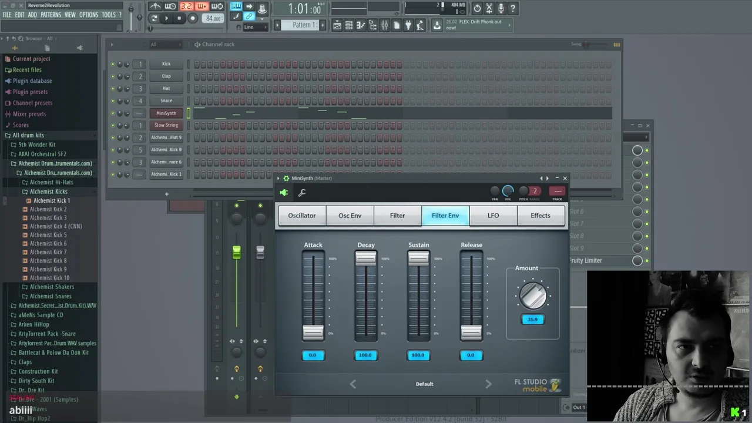Click the question mark help icon
This screenshot has height=423, width=752.
point(512,8)
